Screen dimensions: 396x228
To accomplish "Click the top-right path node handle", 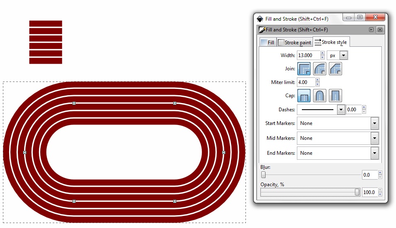I will 175,103.
